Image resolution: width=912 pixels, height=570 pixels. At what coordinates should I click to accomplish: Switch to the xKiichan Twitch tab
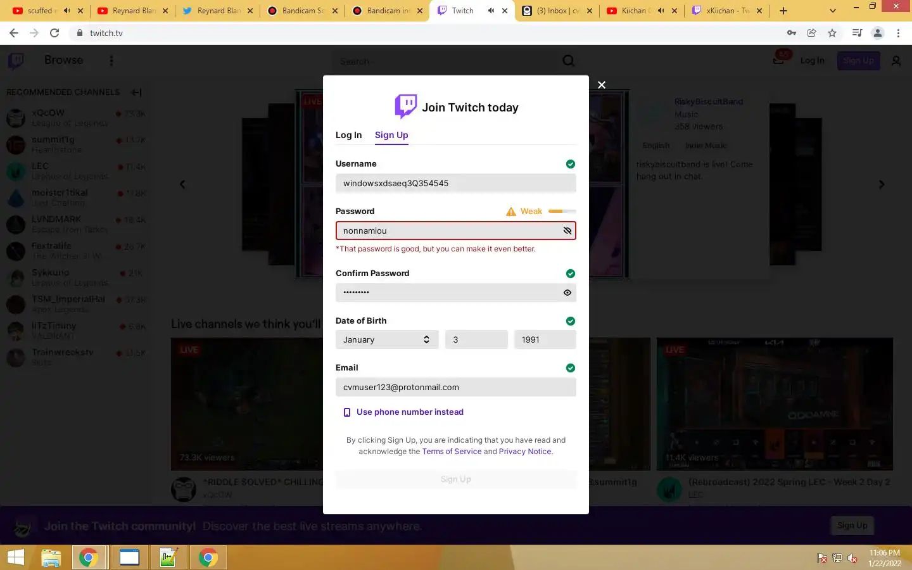tap(726, 11)
